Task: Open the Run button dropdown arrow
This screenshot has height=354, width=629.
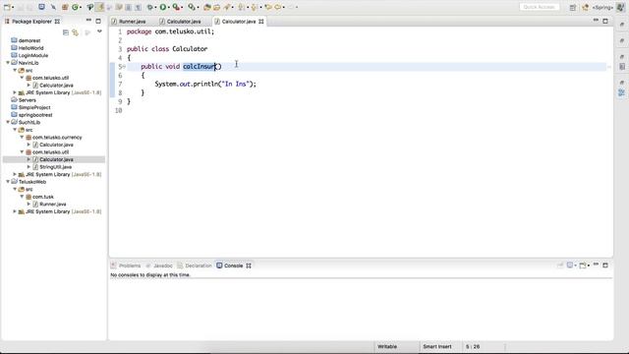Action: tap(168, 7)
